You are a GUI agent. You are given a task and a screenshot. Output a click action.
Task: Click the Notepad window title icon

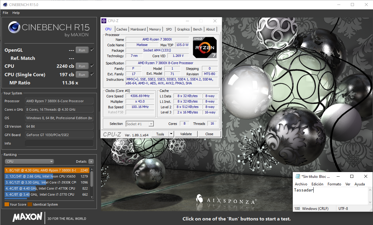click(298, 176)
